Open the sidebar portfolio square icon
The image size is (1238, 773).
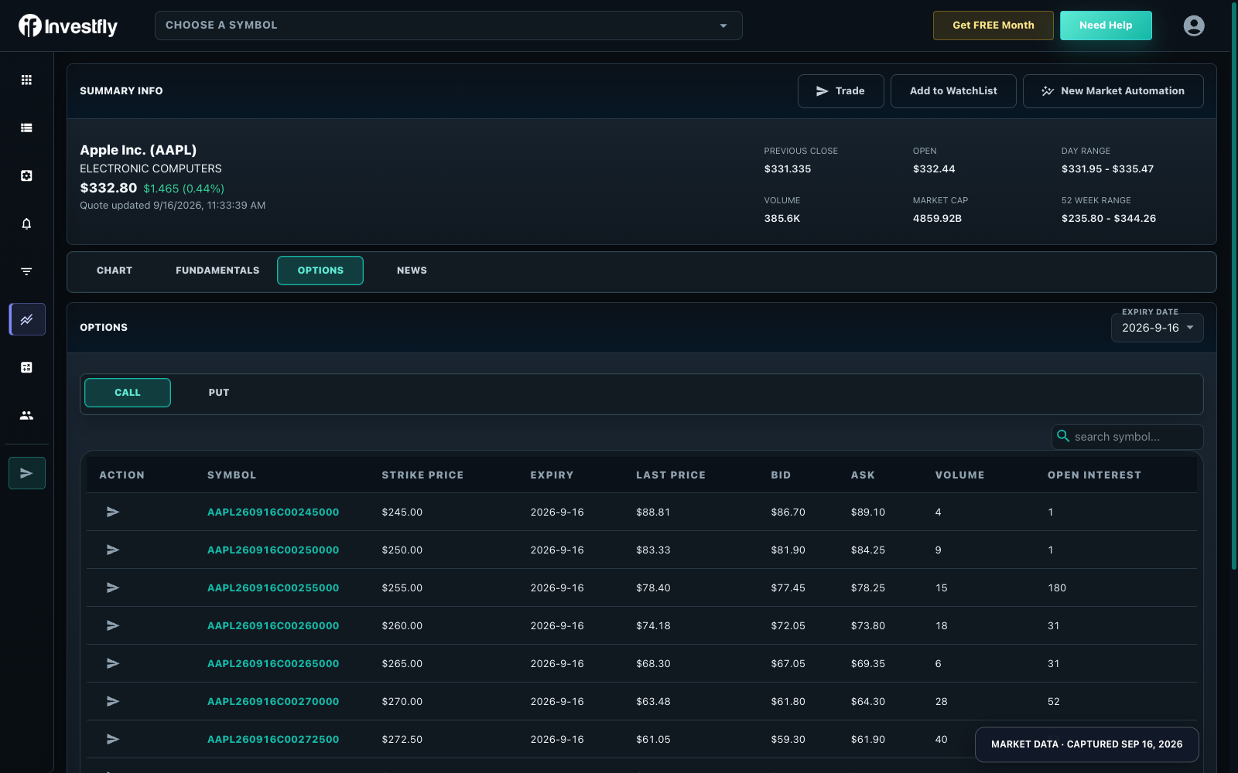(26, 175)
